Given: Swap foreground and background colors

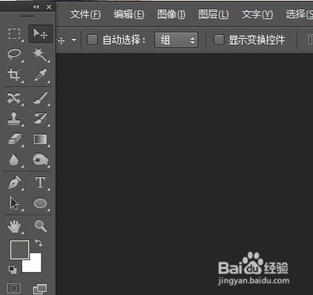Looking at the screenshot, I should coord(39,242).
